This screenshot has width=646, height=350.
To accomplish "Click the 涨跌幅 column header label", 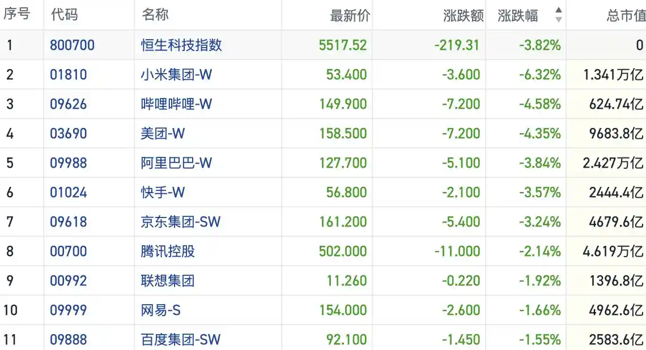I will pyautogui.click(x=518, y=16).
